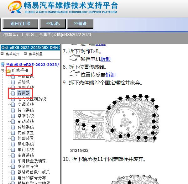Viewport: 188px width, 184px height.
Task: Select 空调系统 in the tree
Action: coord(26,104)
